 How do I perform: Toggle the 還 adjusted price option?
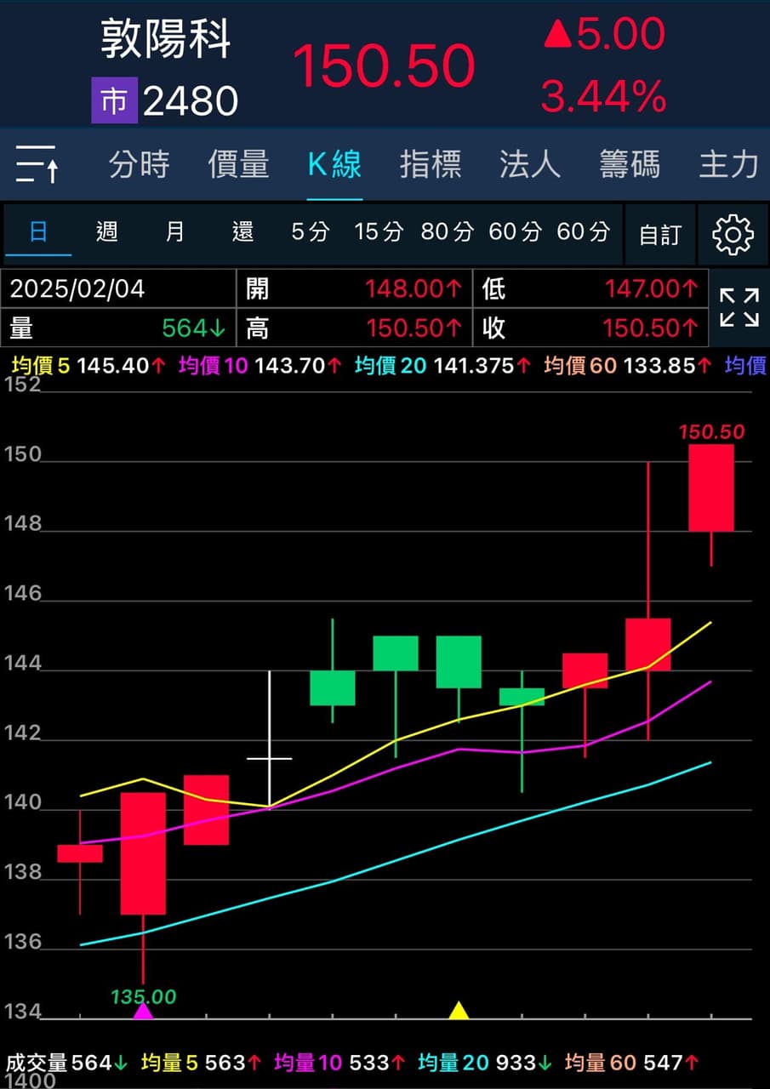[x=243, y=231]
